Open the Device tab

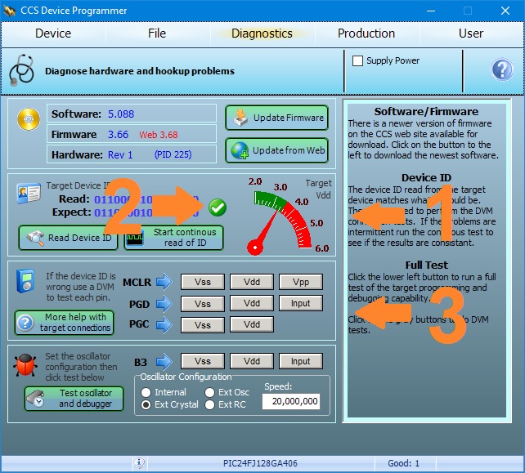tap(53, 33)
